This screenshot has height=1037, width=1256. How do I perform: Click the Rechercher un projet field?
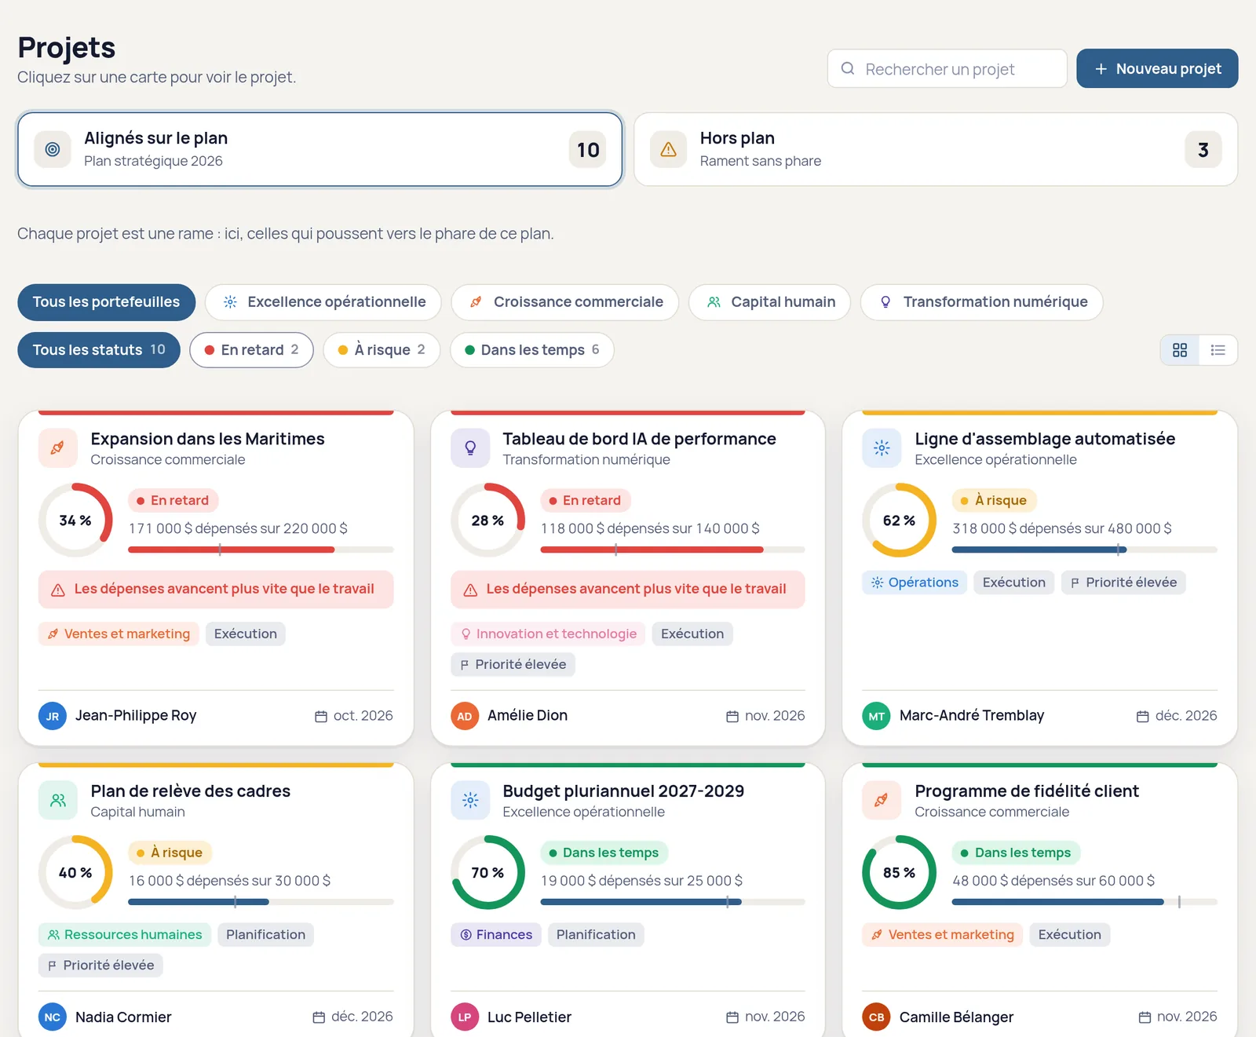pyautogui.click(x=947, y=68)
